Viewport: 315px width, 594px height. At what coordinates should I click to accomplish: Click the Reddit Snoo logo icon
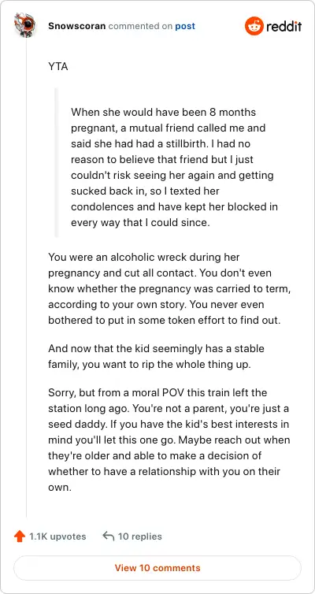click(254, 26)
